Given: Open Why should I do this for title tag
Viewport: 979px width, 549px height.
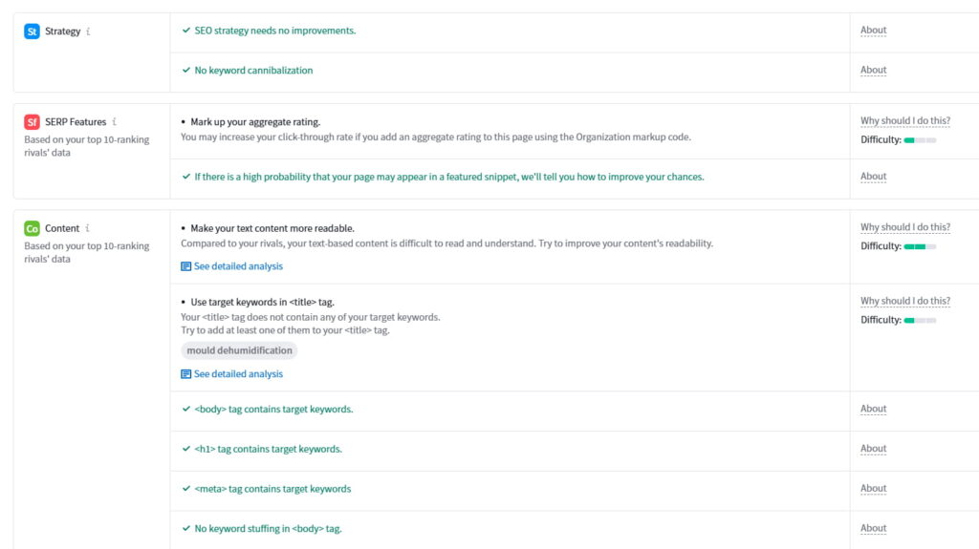Looking at the screenshot, I should tap(905, 302).
